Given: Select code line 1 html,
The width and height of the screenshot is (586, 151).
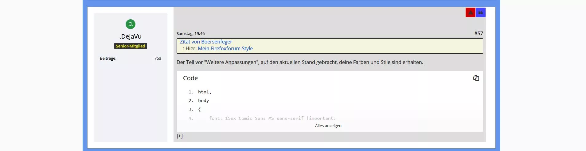Looking at the screenshot, I should pos(205,92).
